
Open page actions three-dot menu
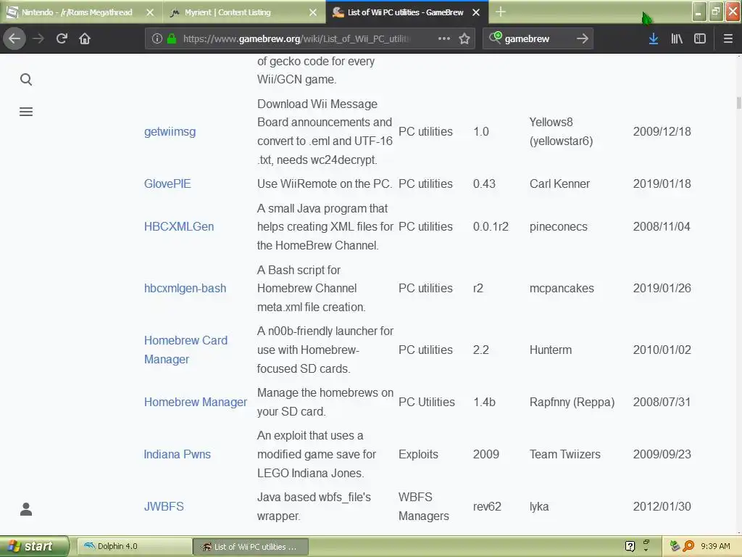click(x=444, y=38)
